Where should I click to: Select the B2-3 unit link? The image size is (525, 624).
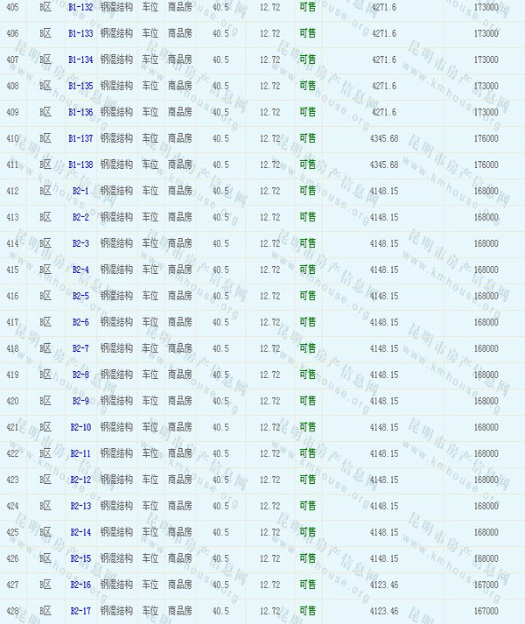tap(80, 243)
